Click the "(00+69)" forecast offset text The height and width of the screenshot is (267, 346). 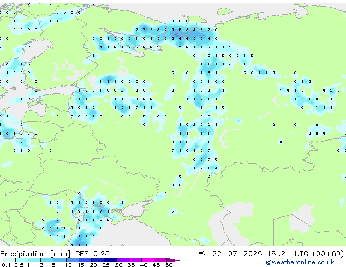coord(329,254)
